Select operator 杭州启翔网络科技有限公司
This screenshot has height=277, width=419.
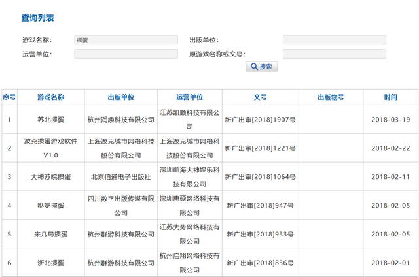click(x=190, y=263)
